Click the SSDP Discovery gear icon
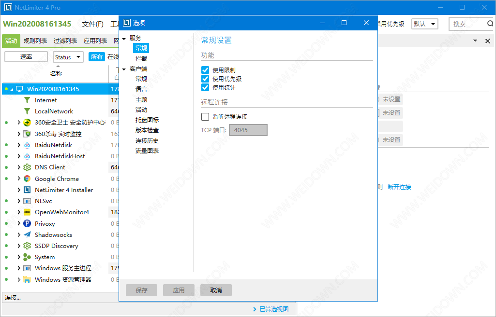Image resolution: width=496 pixels, height=317 pixels. (x=27, y=246)
